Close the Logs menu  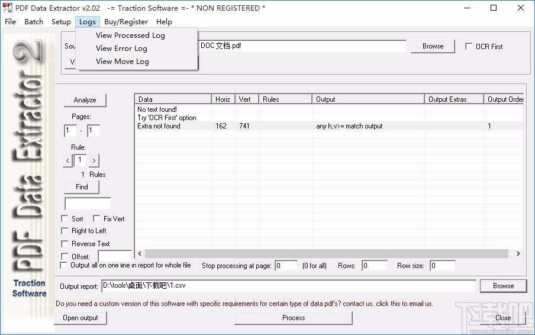[88, 21]
